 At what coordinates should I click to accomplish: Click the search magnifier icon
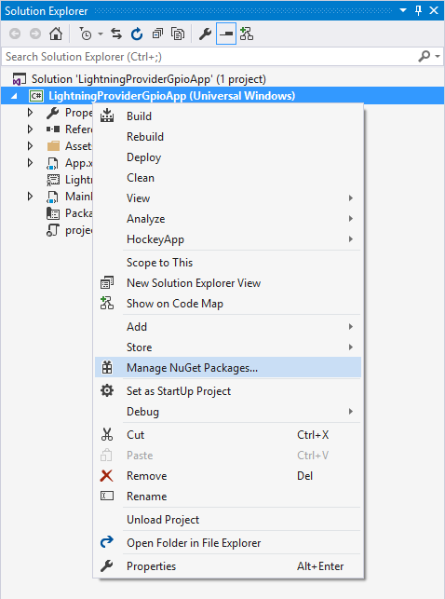(x=424, y=57)
